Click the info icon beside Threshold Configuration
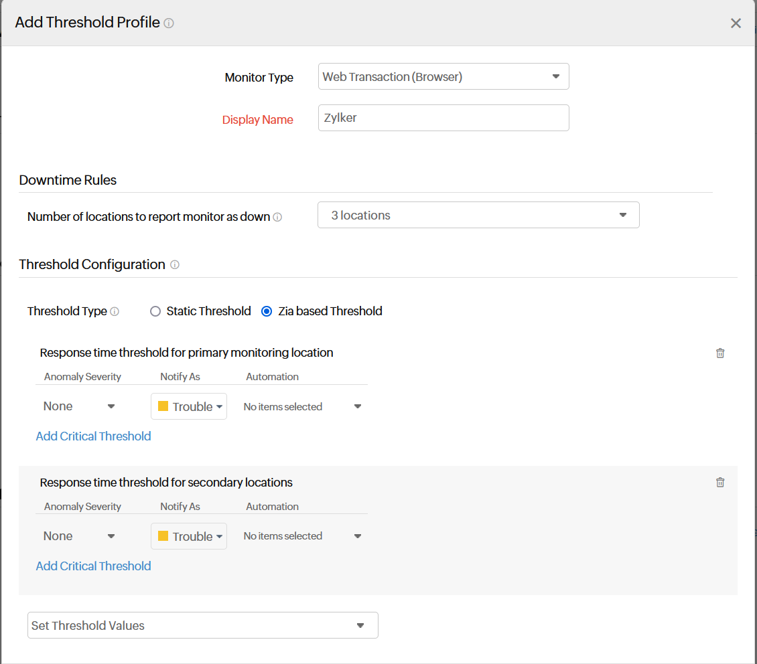This screenshot has width=757, height=664. tap(175, 264)
